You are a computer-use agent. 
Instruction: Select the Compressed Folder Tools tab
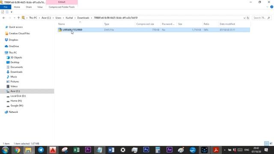(x=62, y=7)
